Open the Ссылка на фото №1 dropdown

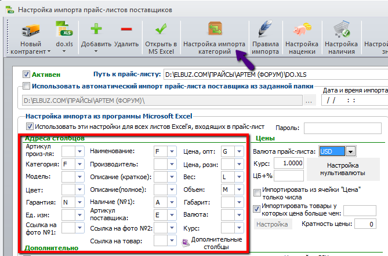79,228
